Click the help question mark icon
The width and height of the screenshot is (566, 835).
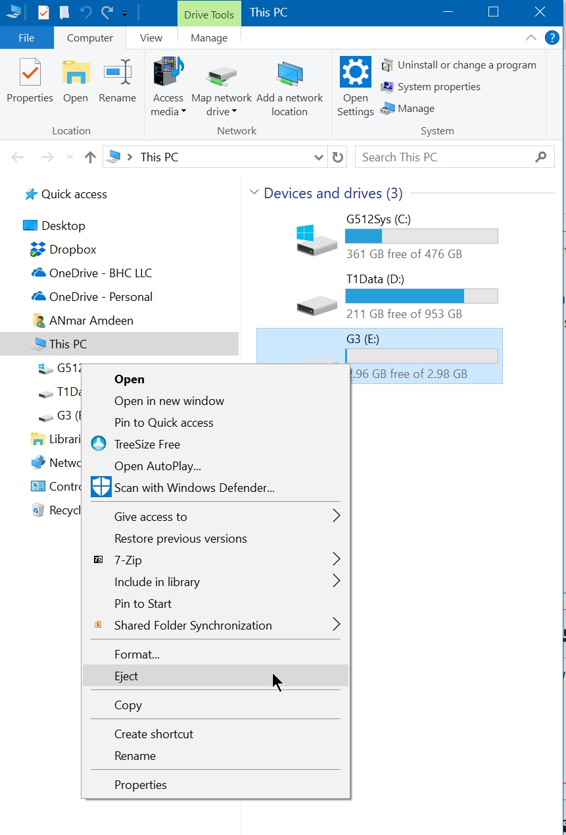(x=552, y=38)
